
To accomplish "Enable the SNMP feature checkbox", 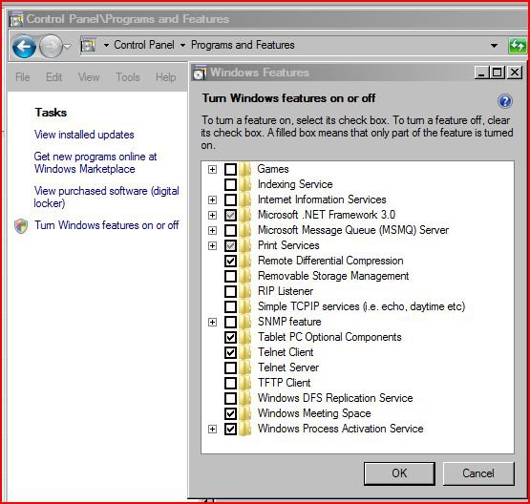I will 230,322.
